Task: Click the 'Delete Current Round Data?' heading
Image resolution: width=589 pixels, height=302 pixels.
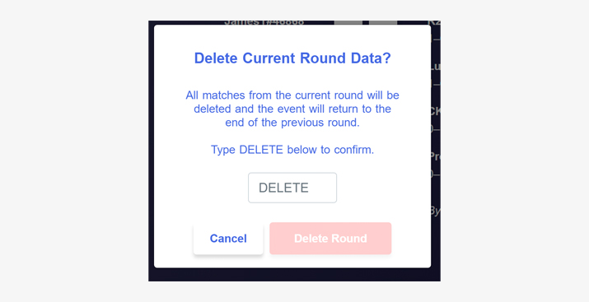Action: [x=292, y=58]
